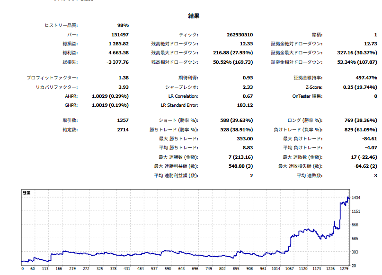Select the 最大 勝ちトレード value 353.00
The height and width of the screenshot is (275, 382).
245,139
